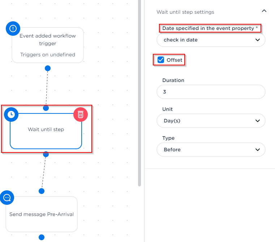Click connector dot below Wait until step
275x242 pixels.
coord(46,154)
